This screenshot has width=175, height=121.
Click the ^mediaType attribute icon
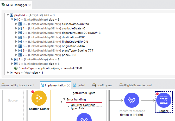(16, 68)
